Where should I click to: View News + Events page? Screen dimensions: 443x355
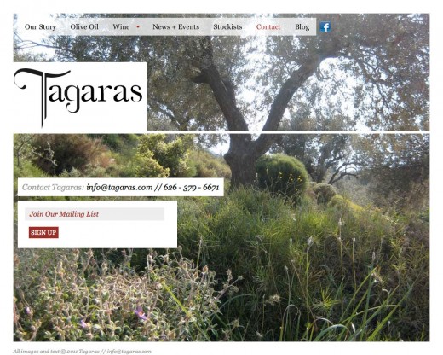coord(176,27)
